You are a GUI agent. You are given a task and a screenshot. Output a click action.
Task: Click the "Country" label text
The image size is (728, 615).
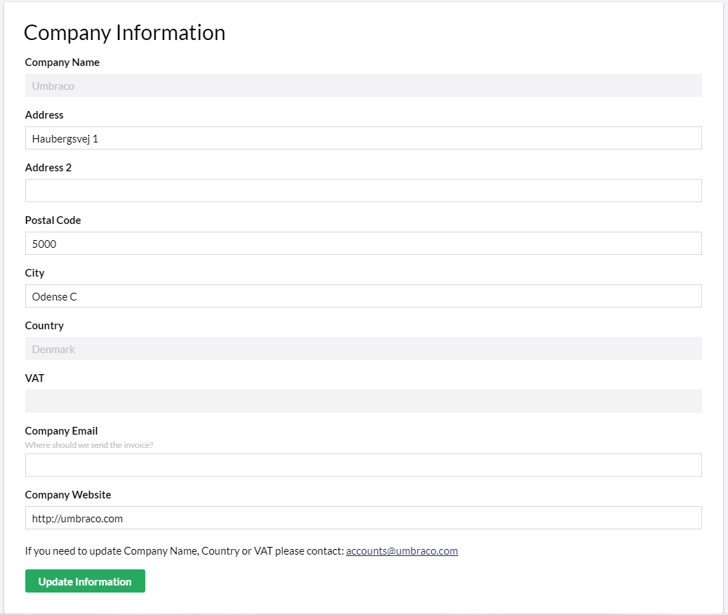[x=44, y=326]
